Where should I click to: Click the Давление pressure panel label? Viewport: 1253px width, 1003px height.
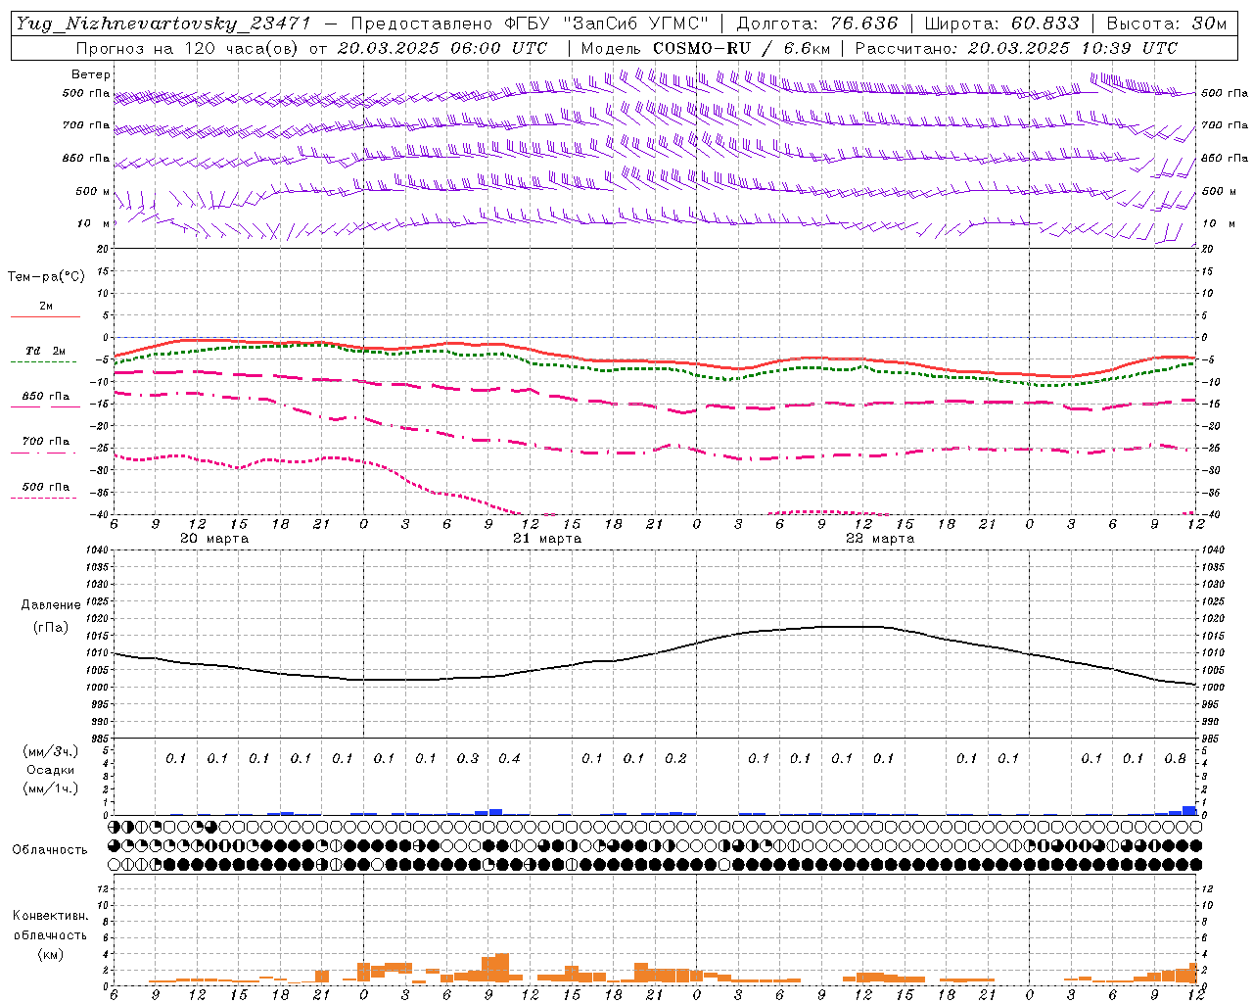tap(50, 605)
